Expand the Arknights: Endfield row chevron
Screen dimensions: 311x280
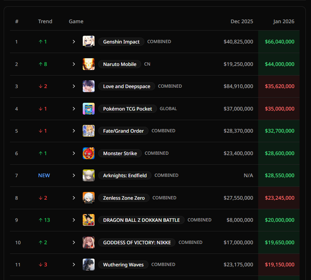[74, 175]
